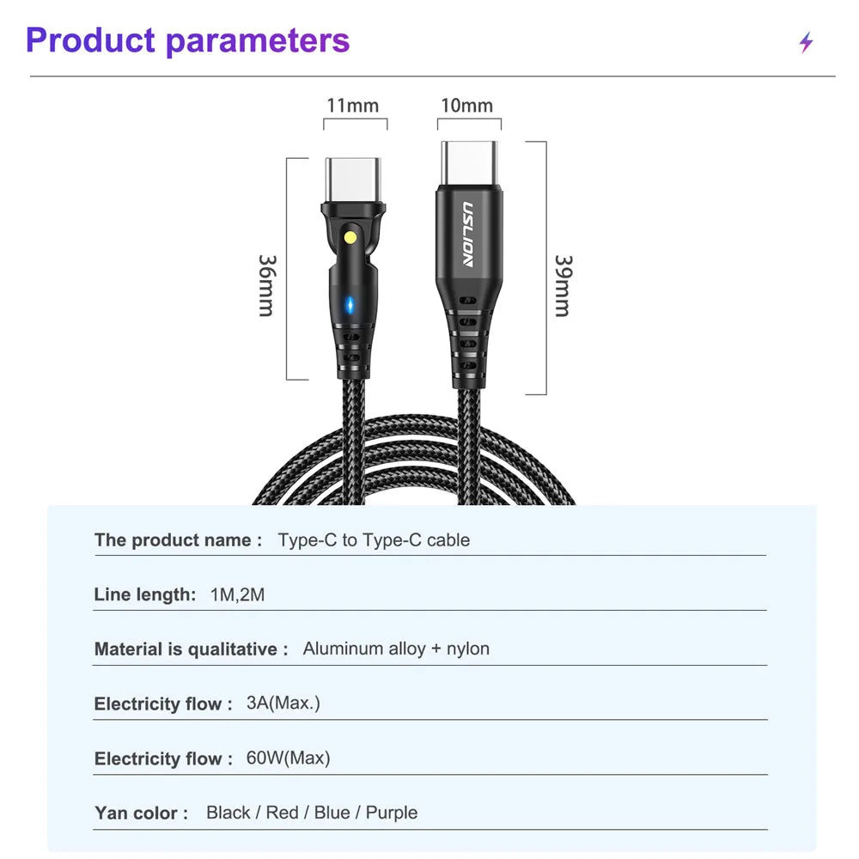This screenshot has width=859, height=859.
Task: Click the 36mm height label
Action: click(x=267, y=285)
